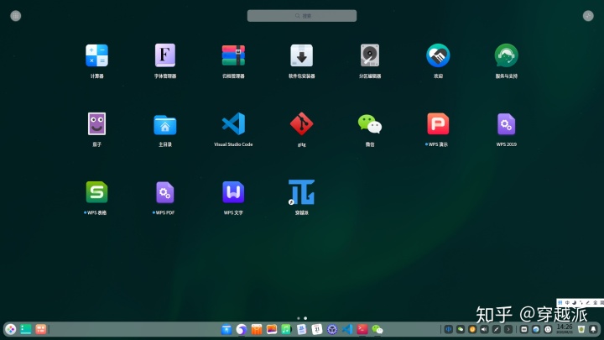The image size is (604, 340).
Task: Click the pen tray icon
Action: (x=496, y=330)
